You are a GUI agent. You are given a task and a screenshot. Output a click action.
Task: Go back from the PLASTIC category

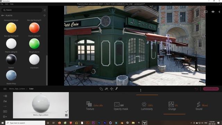point(3,15)
